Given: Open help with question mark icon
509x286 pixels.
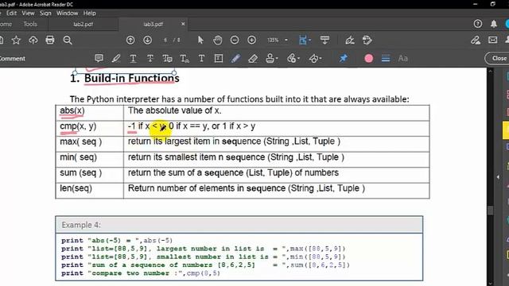Looking at the screenshot, I should (477, 24).
